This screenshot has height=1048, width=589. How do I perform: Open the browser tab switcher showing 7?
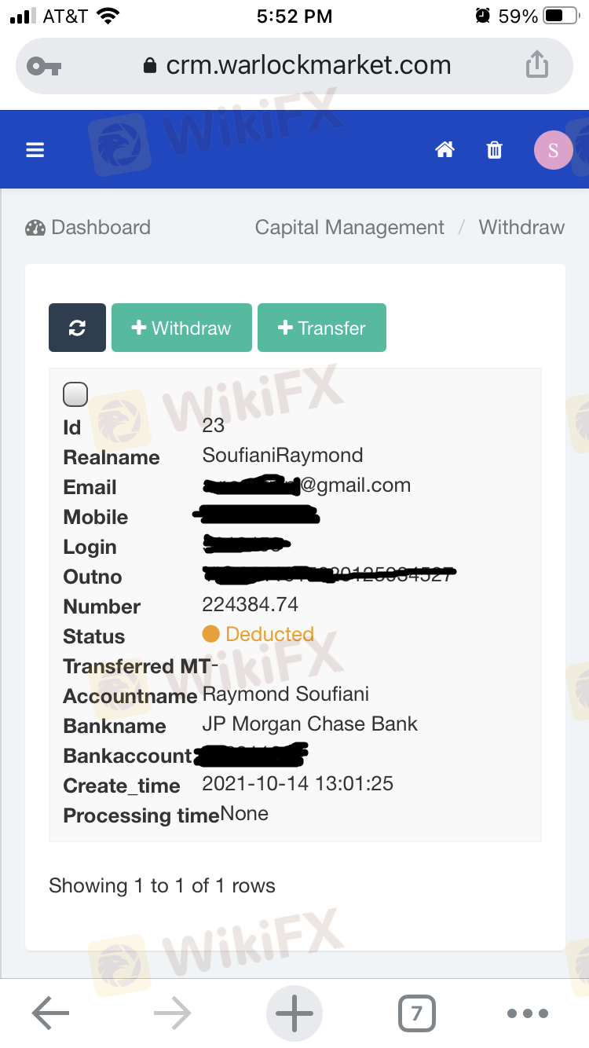(416, 1013)
